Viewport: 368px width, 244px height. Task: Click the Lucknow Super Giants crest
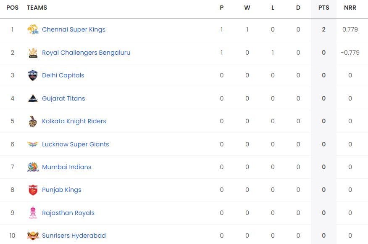[33, 144]
